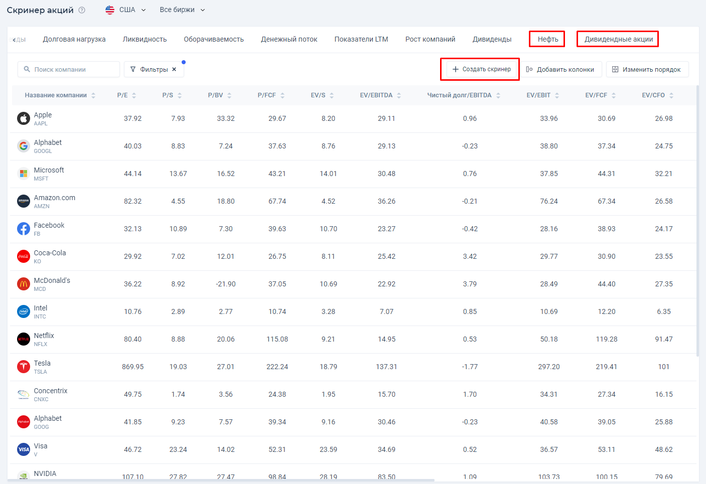Click the Visa logo icon
Screen dimensions: 706x484
click(24, 449)
